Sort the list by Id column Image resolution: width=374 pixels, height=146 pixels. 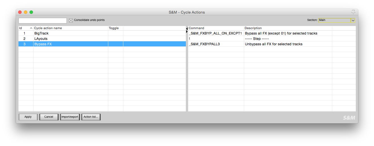pyautogui.click(x=26, y=28)
